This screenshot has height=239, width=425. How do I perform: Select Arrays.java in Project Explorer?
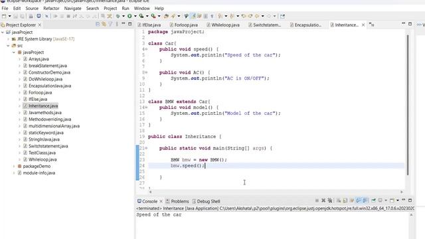pyautogui.click(x=39, y=59)
